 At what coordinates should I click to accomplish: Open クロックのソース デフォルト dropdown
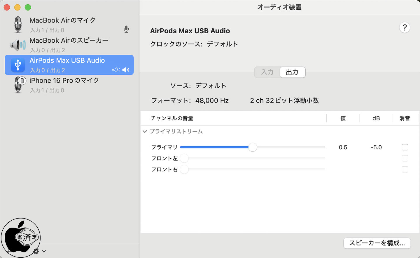coord(223,44)
